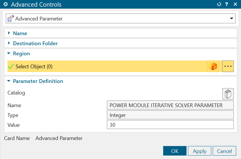Open the Catalog book icon
Screen dimensions: 241x159
point(228,94)
